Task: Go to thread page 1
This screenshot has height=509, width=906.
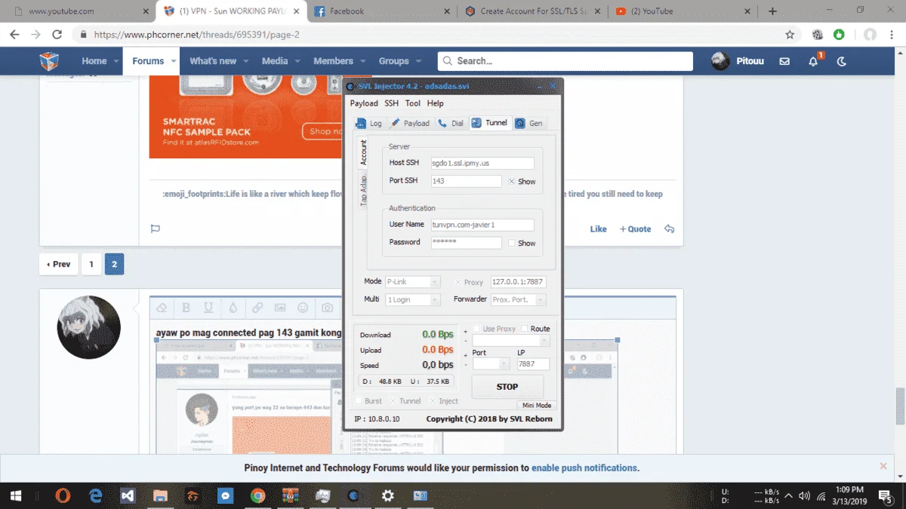Action: (91, 264)
